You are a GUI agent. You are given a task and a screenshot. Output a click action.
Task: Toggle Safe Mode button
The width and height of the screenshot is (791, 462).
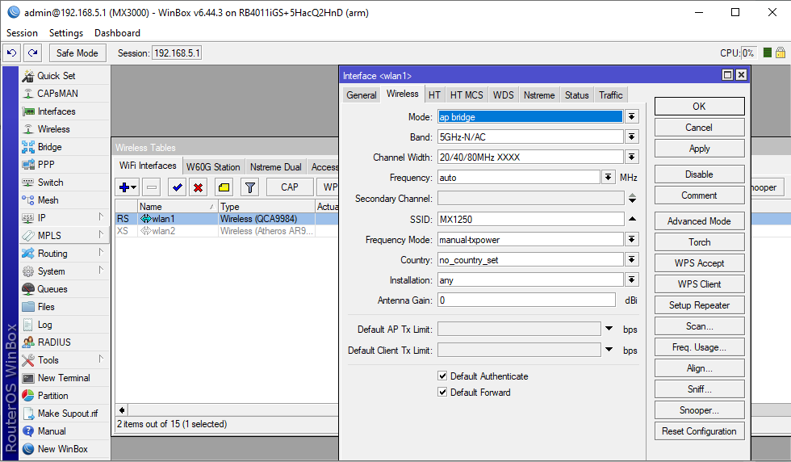click(77, 53)
